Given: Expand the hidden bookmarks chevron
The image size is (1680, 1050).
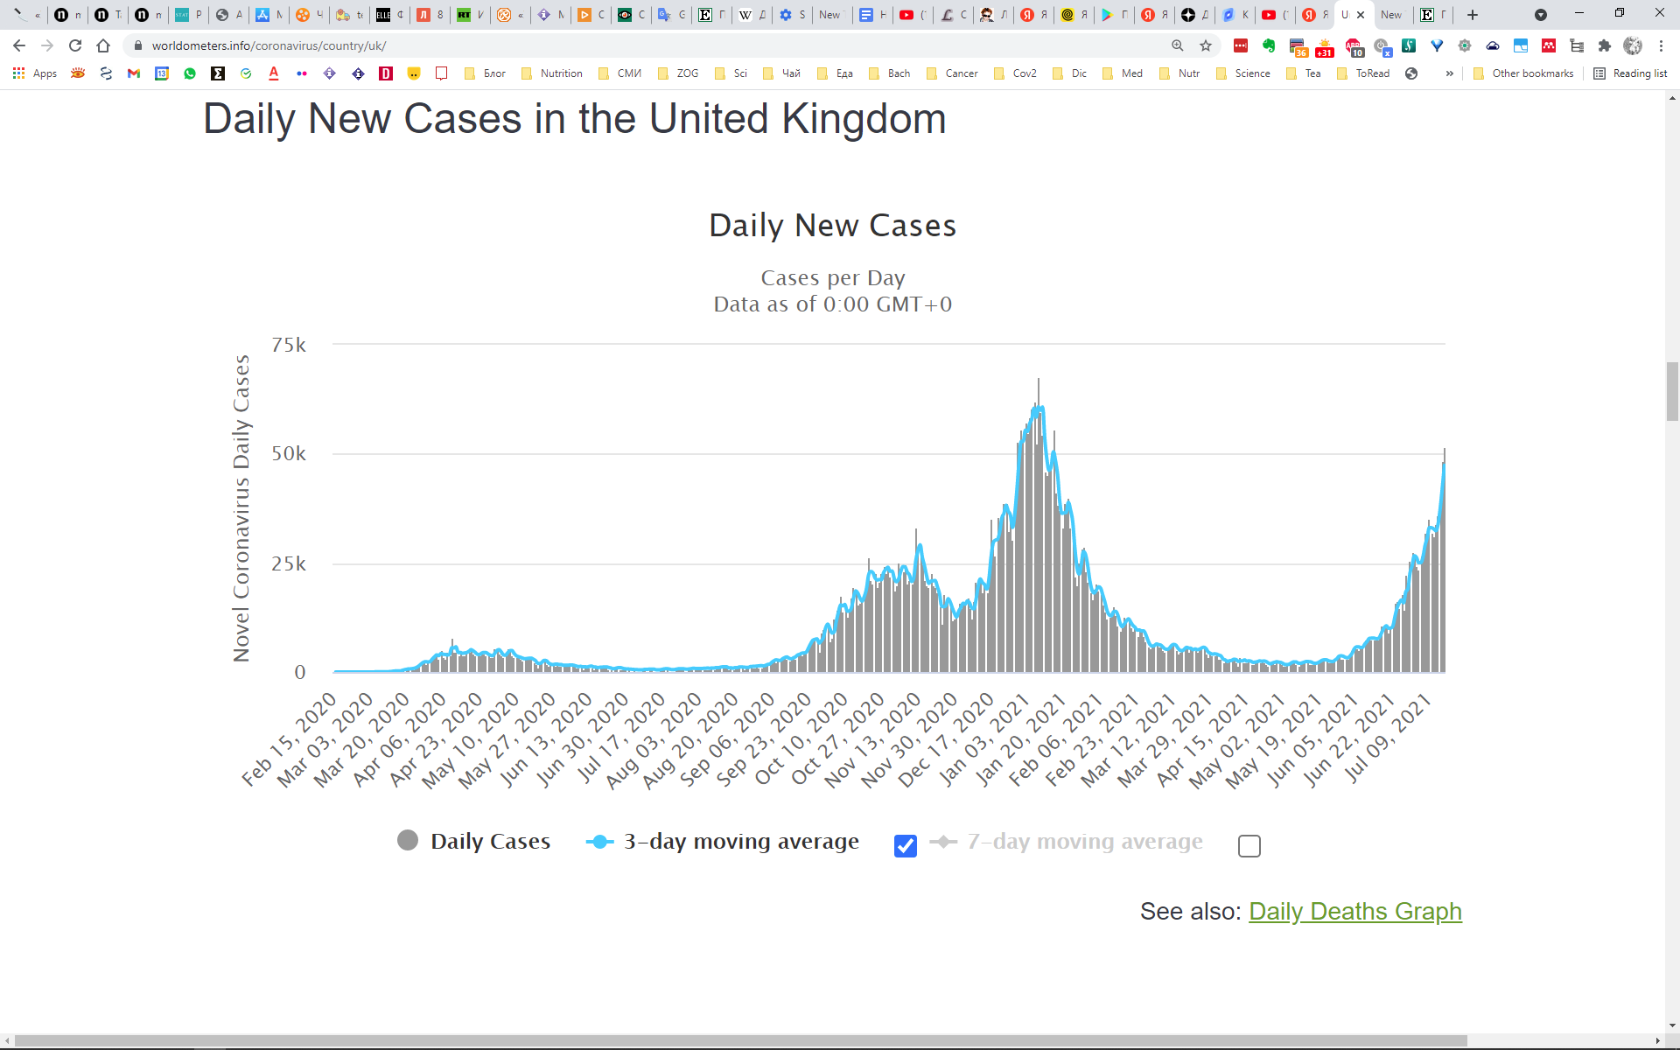Looking at the screenshot, I should coord(1450,73).
